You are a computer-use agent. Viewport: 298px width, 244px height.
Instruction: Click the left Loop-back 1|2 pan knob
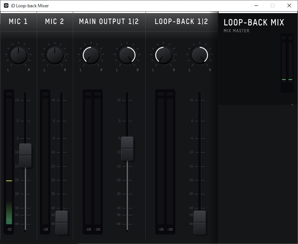pos(164,55)
